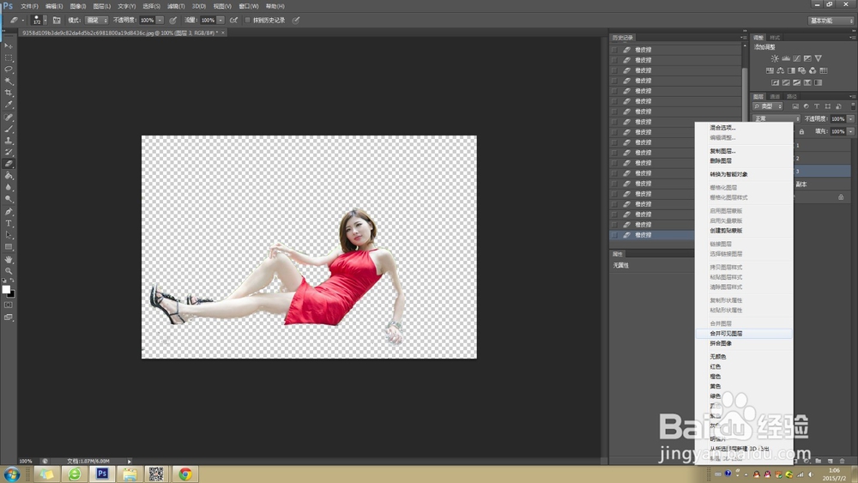Image resolution: width=858 pixels, height=483 pixels.
Task: Click the opacity value field in options bar
Action: tap(148, 21)
